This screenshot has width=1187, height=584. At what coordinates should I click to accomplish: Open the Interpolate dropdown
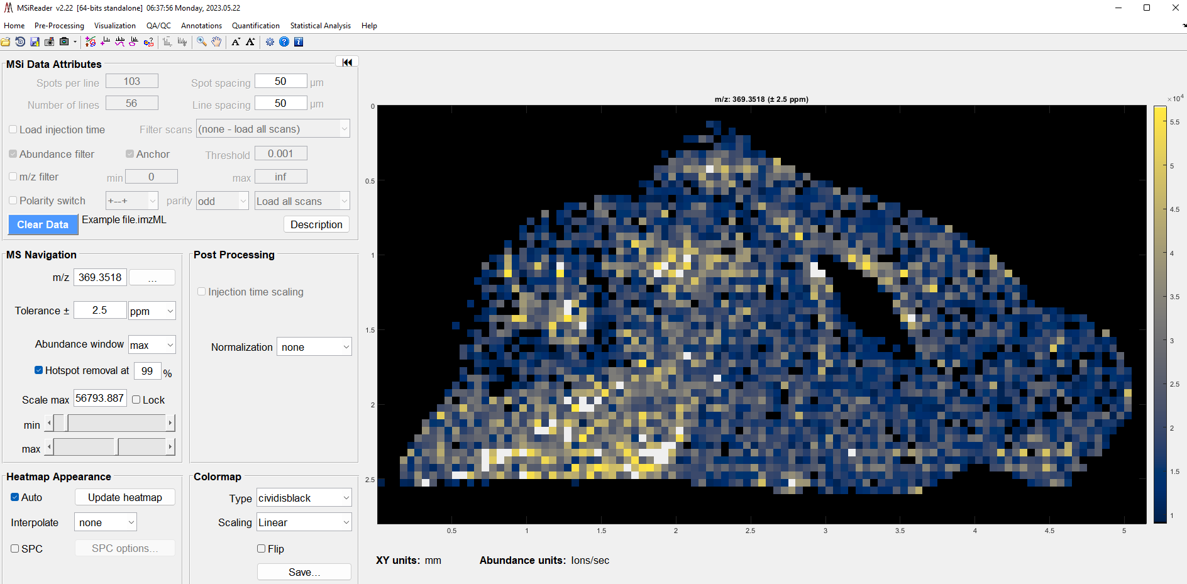pyautogui.click(x=105, y=522)
